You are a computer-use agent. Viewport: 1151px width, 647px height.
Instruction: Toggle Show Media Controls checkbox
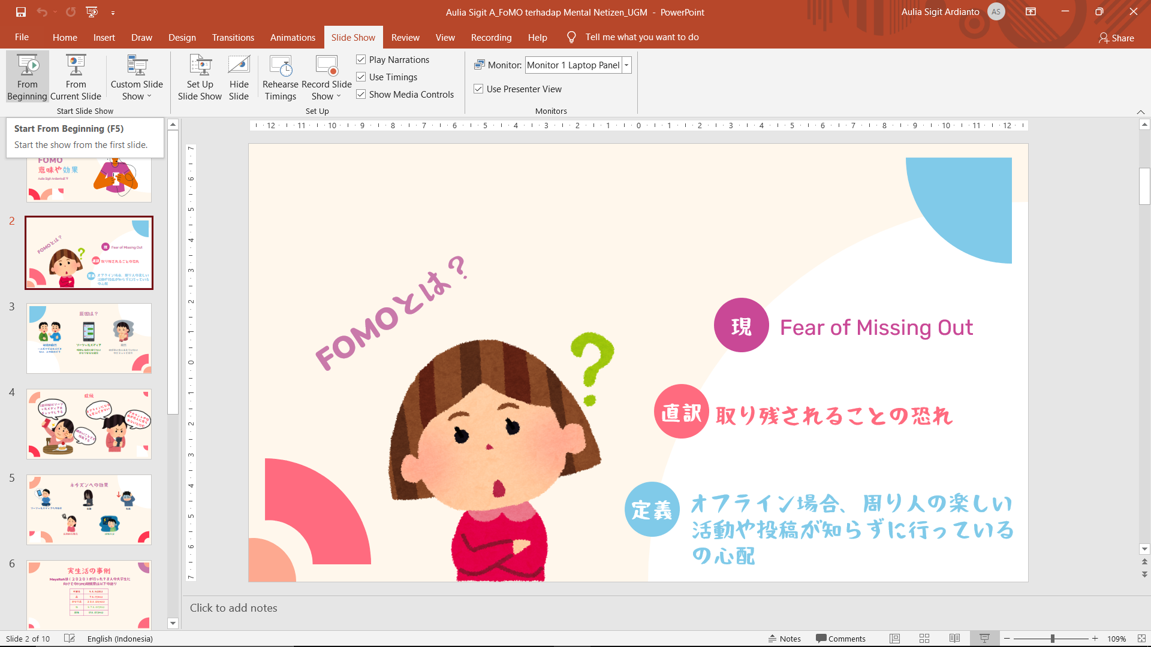(361, 94)
